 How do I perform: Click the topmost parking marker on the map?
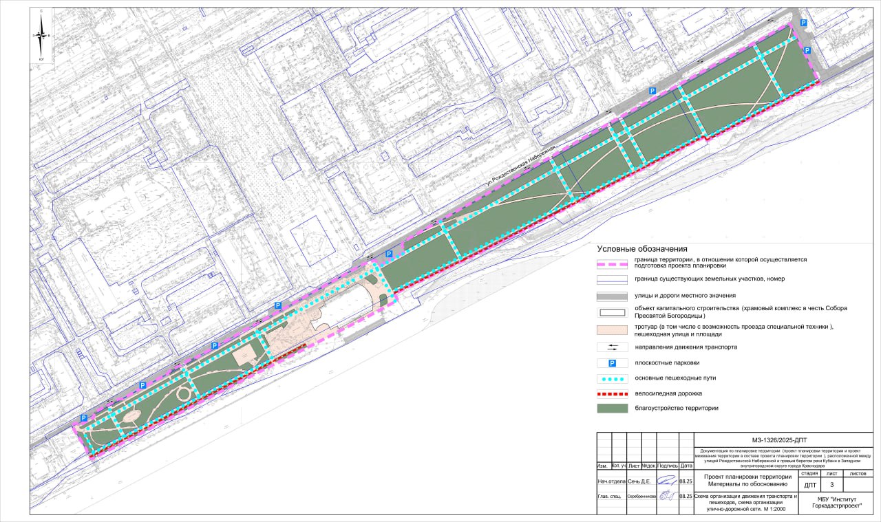coord(803,23)
